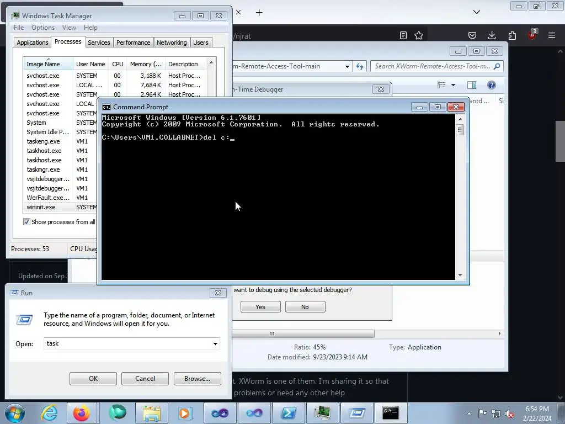The width and height of the screenshot is (565, 424).
Task: Sort processes by User Name column
Action: coord(91,64)
